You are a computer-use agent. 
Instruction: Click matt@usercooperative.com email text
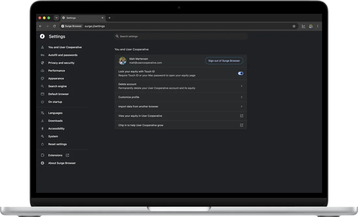tap(145, 63)
